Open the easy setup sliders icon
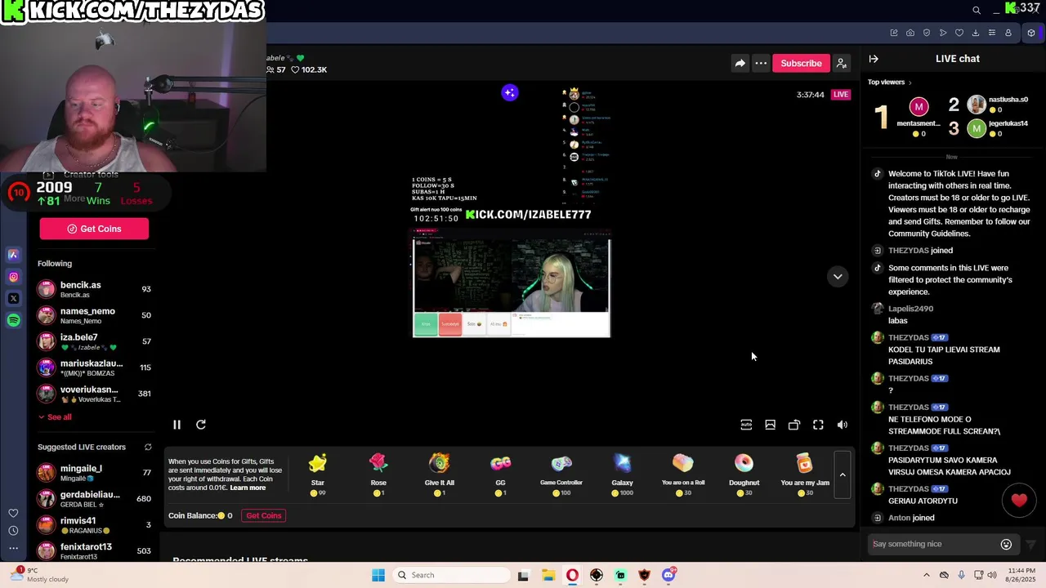 (992, 33)
